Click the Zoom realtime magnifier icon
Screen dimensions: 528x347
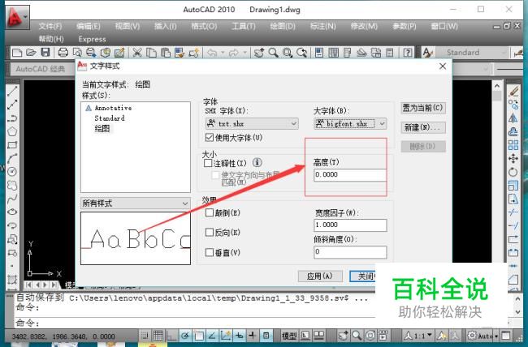(x=273, y=53)
